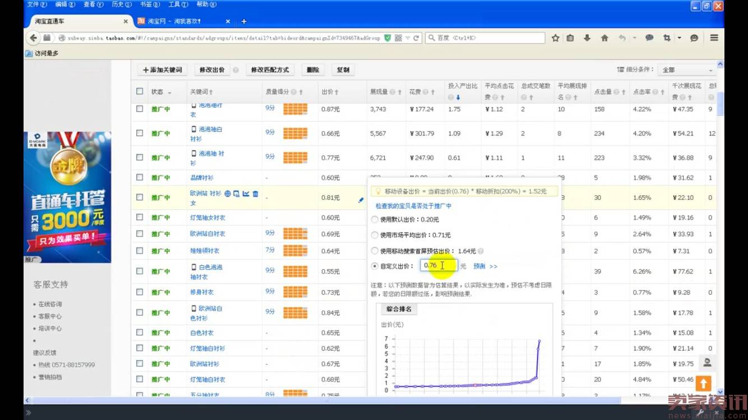Screen dimensions: 748x420
Task: Click the 访问最多 bookmarks bar item
Action: (42, 54)
